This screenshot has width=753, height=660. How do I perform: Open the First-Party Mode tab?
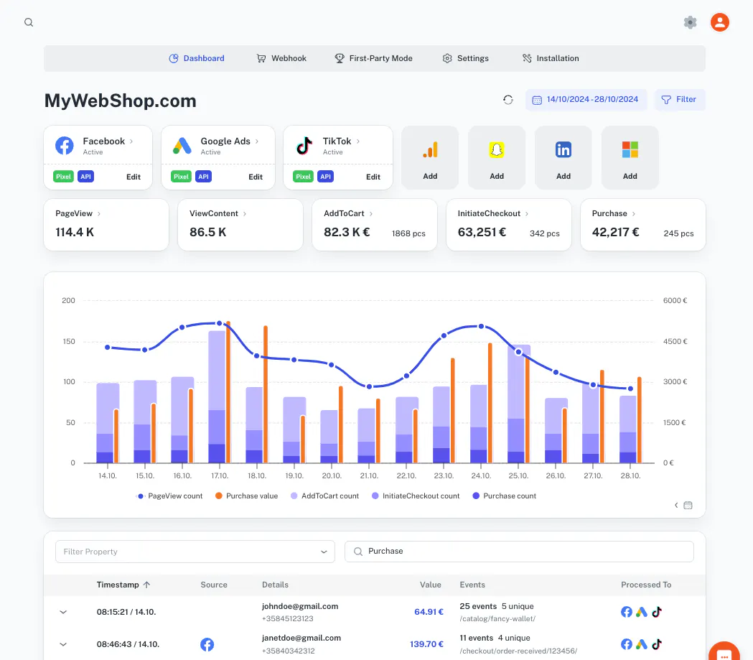point(373,58)
